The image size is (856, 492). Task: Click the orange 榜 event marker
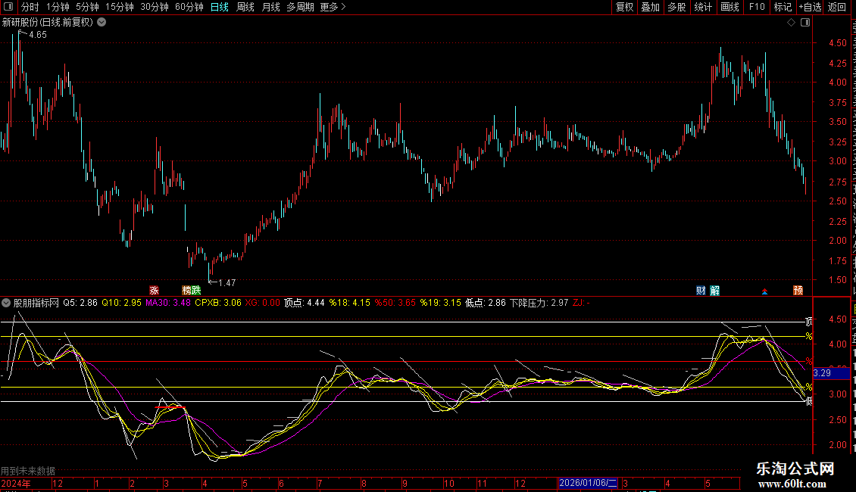coord(186,290)
